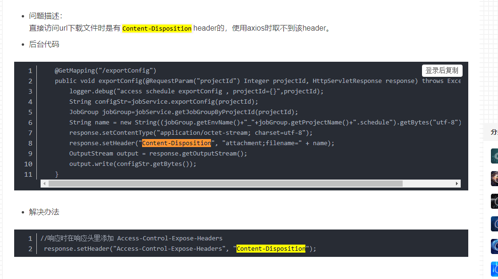Image resolution: width=498 pixels, height=279 pixels.
Task: Select the orange Content-Disposition highlight in line 8
Action: [176, 143]
